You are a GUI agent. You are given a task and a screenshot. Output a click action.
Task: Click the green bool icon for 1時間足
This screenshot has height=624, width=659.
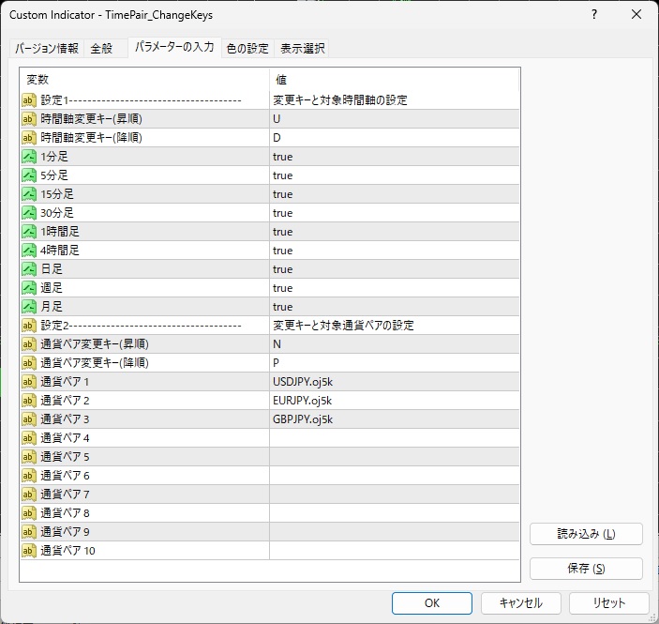coord(29,232)
